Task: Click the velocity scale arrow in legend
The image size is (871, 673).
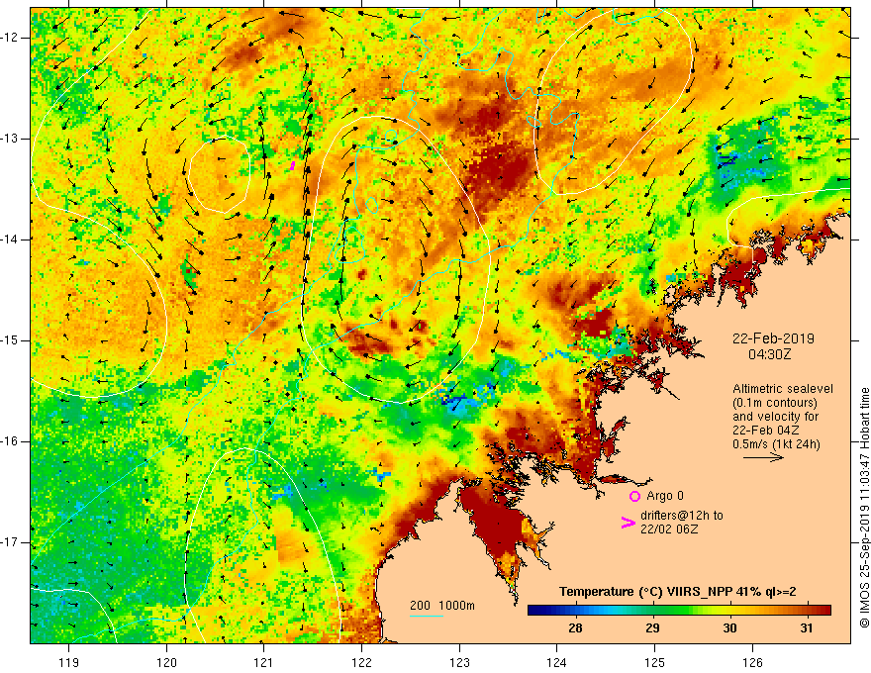Action: coord(763,457)
